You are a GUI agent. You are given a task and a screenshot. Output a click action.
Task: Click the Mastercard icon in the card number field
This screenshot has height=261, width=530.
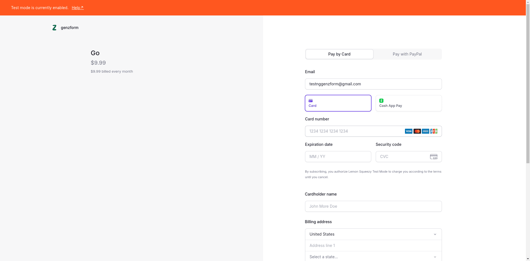(x=417, y=131)
